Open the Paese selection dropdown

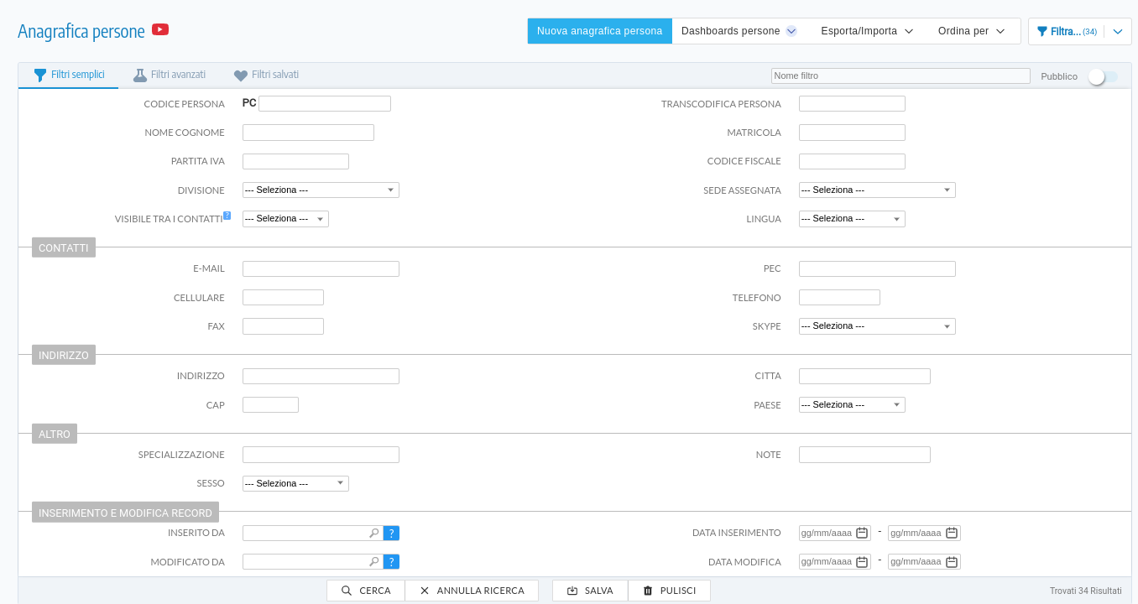[852, 404]
